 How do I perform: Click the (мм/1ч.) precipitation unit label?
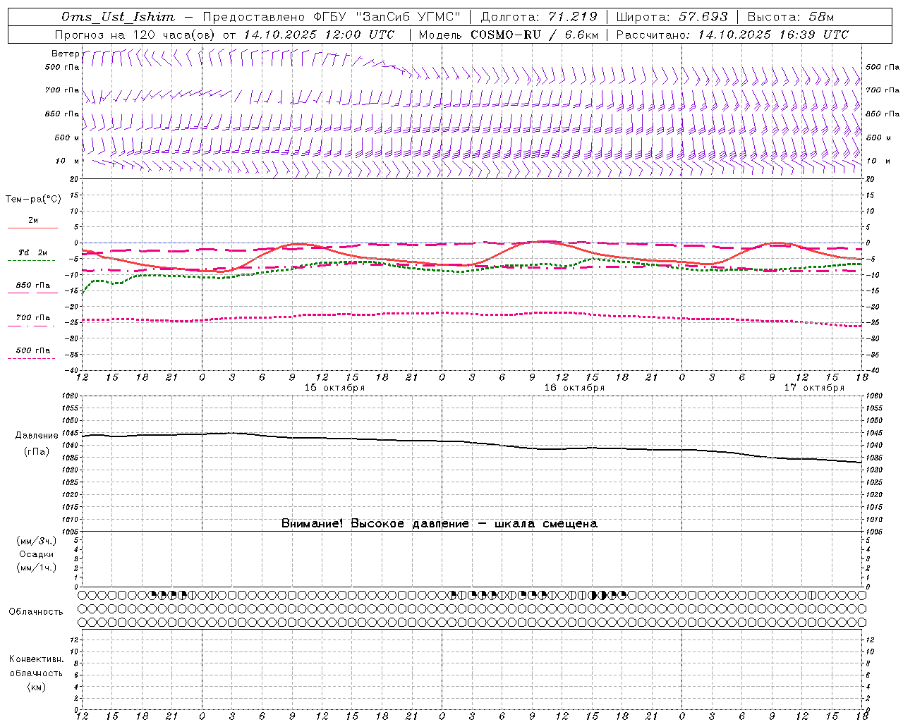click(37, 568)
